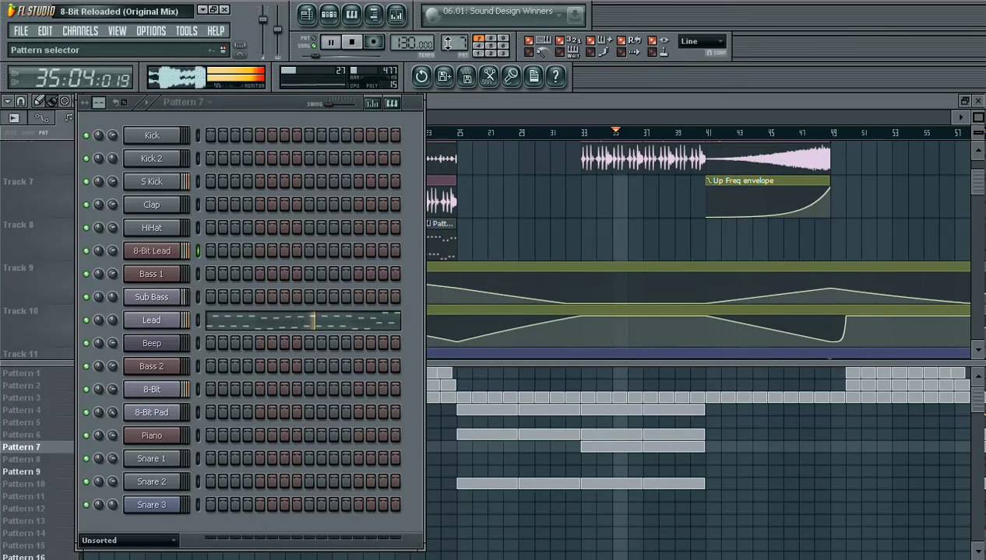
Task: Click the question mark help icon
Action: [555, 75]
